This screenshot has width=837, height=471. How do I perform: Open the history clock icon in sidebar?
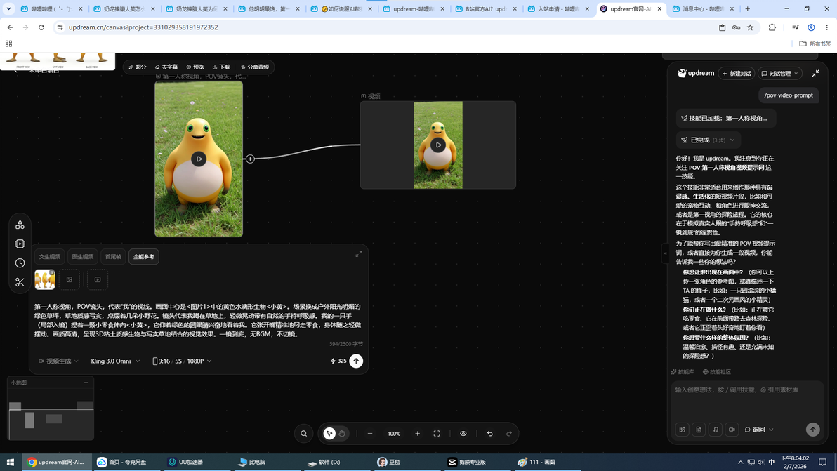(x=20, y=263)
